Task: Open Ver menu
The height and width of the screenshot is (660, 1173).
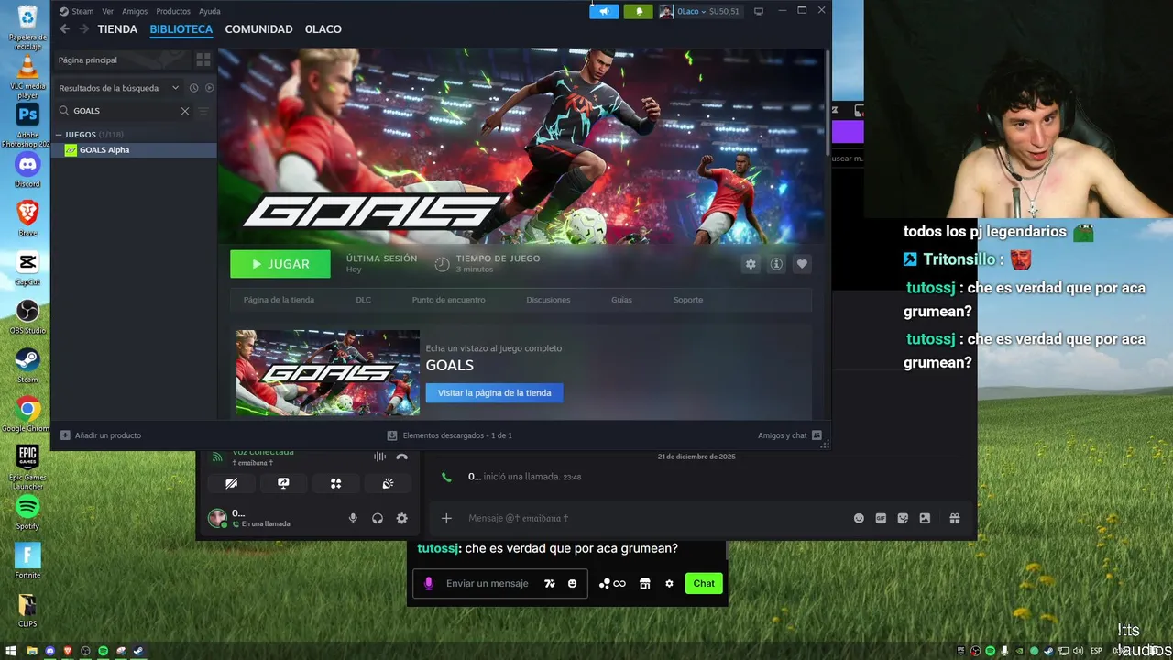Action: coord(108,11)
